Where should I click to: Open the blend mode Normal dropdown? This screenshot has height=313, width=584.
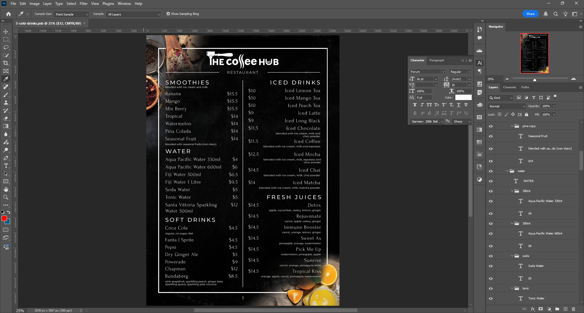506,106
